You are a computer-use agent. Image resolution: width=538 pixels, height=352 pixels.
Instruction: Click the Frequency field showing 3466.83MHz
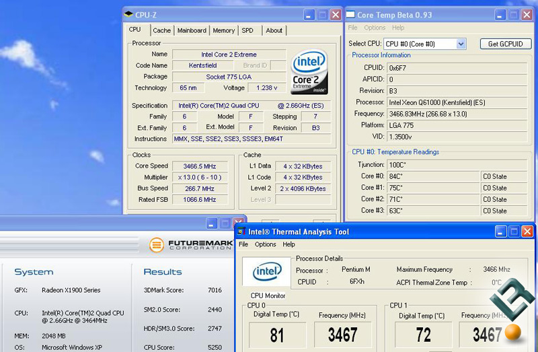457,114
